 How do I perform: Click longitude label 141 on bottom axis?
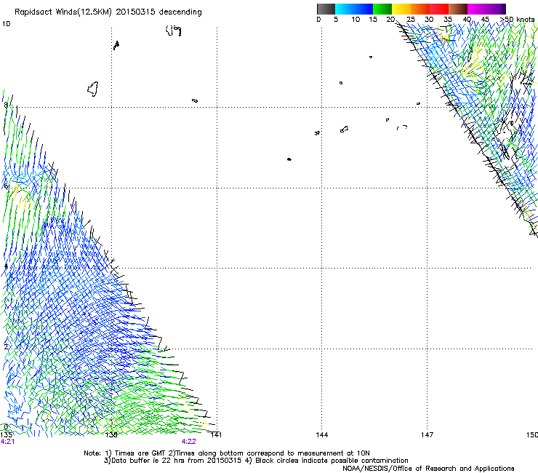216,435
